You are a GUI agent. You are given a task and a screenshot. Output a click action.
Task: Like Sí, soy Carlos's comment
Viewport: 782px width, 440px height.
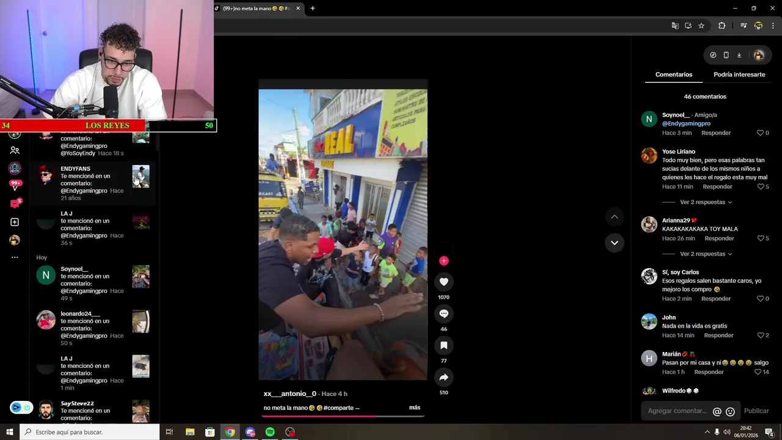(x=761, y=298)
